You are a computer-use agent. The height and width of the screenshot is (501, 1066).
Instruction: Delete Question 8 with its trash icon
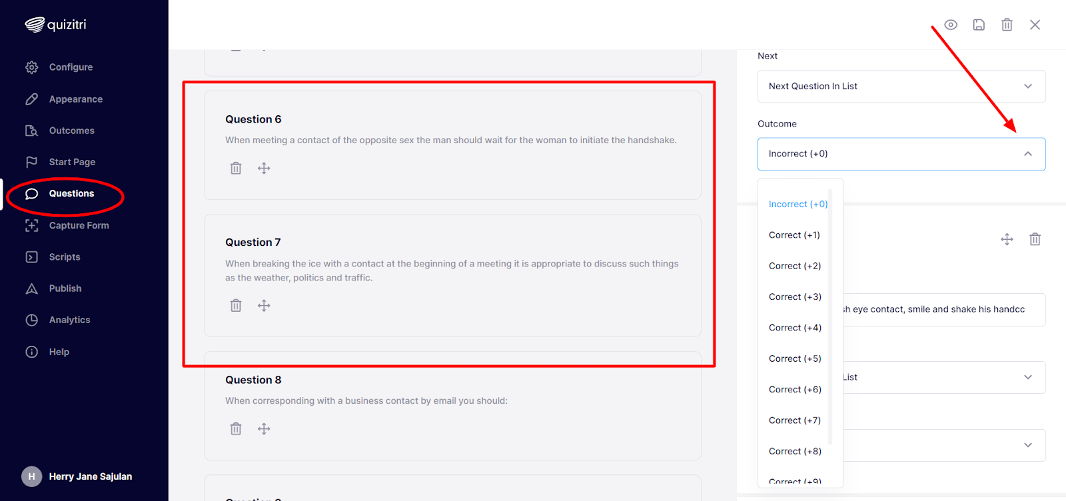(x=236, y=428)
